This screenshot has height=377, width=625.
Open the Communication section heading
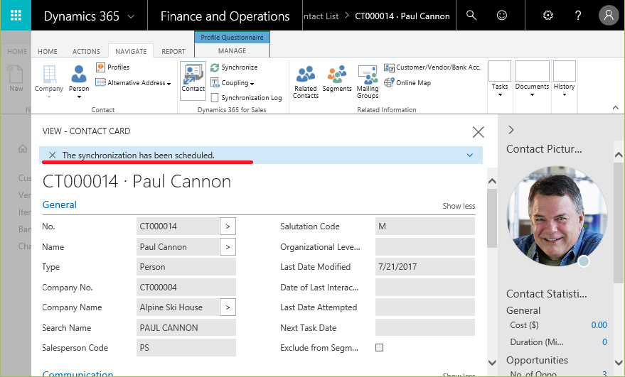point(78,373)
